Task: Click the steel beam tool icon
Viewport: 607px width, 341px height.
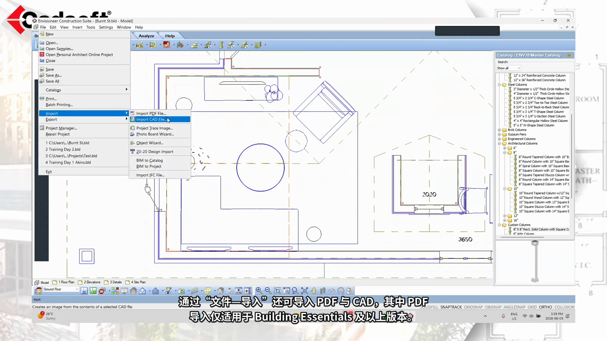Action: (231, 45)
